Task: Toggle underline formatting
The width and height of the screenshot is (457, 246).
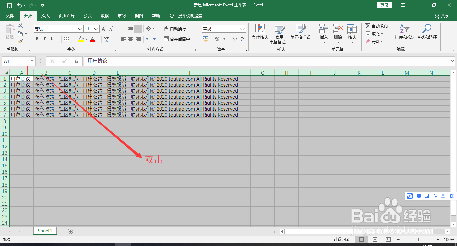Action: [x=52, y=39]
